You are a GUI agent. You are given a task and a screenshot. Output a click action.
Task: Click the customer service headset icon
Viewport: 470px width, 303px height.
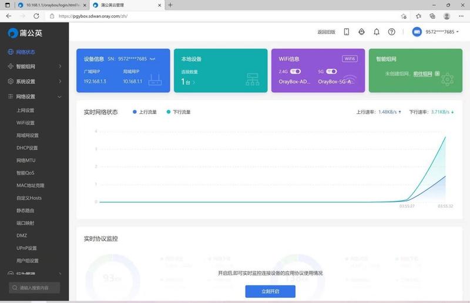pos(361,32)
